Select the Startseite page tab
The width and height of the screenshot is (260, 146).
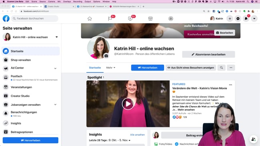pyautogui.click(x=95, y=68)
